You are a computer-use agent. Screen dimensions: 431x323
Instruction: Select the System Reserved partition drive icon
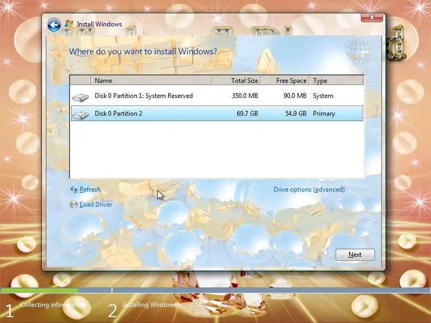coord(80,97)
